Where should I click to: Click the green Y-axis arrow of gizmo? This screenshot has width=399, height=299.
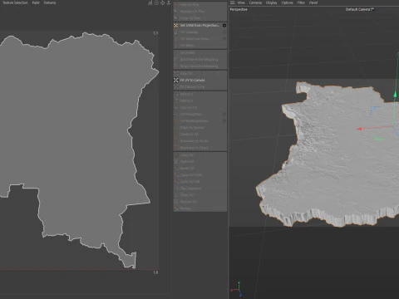pyautogui.click(x=395, y=94)
